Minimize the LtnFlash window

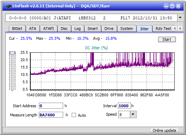tap(166, 6)
